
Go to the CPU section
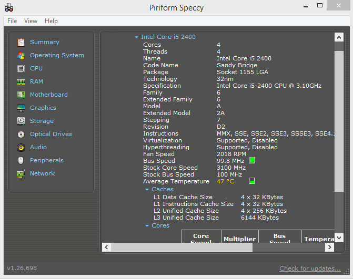(x=36, y=68)
